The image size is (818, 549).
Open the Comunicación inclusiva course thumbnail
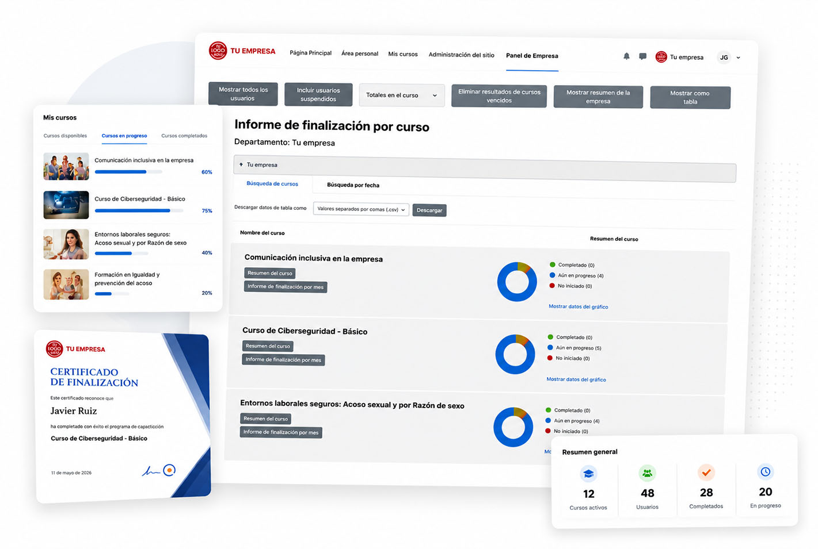point(66,166)
